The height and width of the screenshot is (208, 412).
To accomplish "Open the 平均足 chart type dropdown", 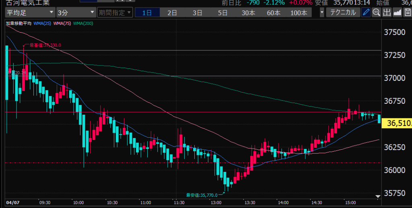I will [29, 12].
